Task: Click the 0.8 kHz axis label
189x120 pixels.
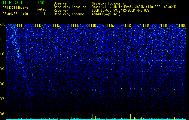Action: point(3,84)
